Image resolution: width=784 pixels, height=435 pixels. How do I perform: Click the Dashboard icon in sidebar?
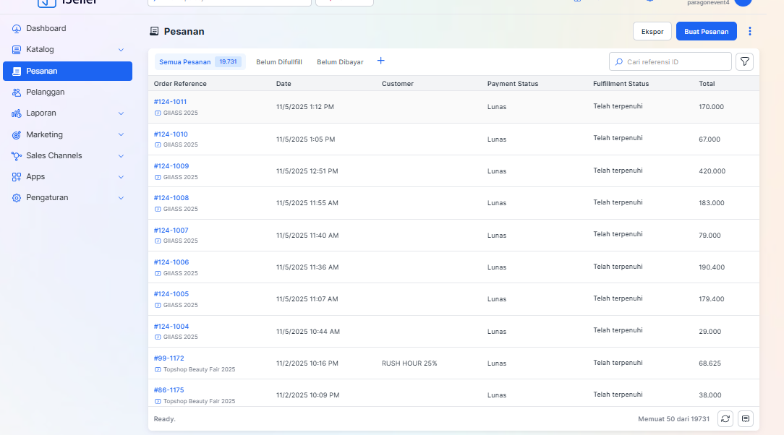[x=17, y=29]
